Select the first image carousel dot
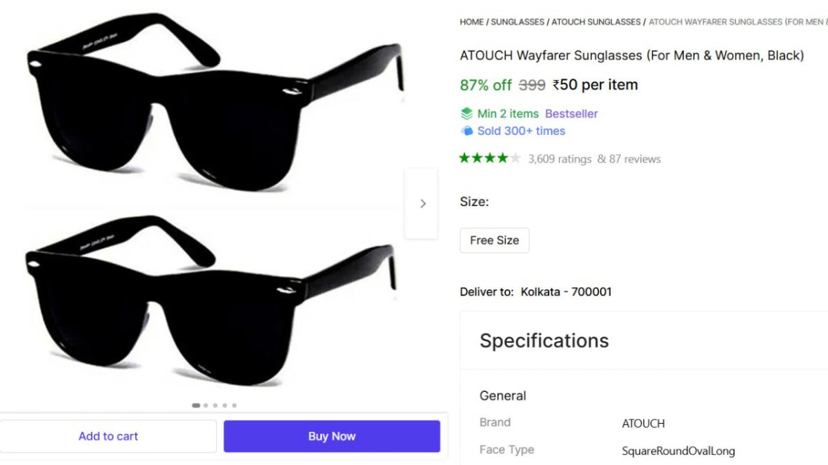Image resolution: width=828 pixels, height=465 pixels. [196, 406]
